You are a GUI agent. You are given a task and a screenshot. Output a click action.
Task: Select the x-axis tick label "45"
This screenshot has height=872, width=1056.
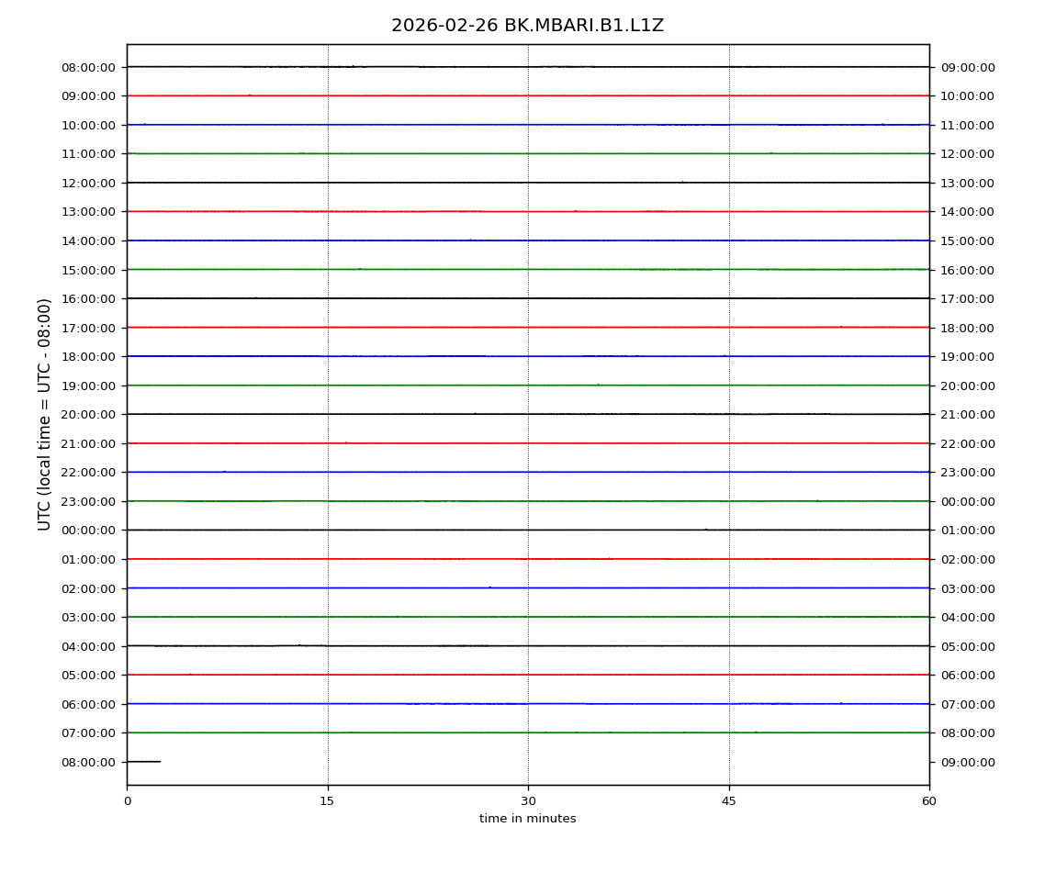point(729,801)
